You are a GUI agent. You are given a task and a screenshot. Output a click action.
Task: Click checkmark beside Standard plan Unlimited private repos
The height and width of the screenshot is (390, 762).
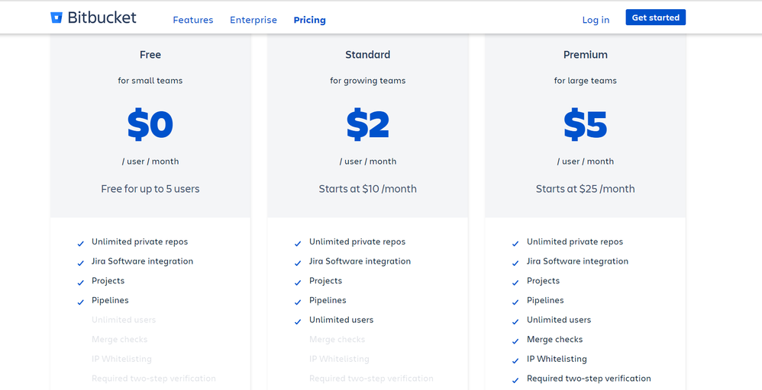point(298,244)
